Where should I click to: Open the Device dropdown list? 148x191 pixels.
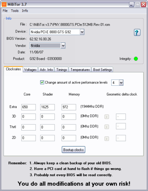pos(82,32)
